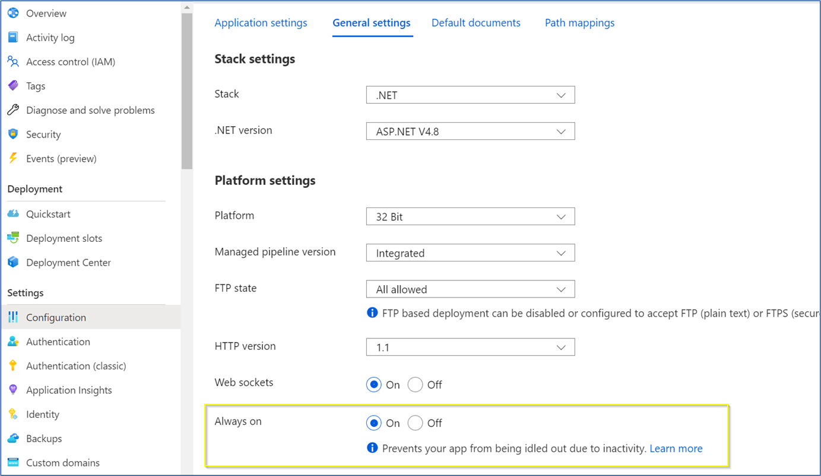Turn Web sockets On
The width and height of the screenshot is (821, 476).
pos(374,385)
